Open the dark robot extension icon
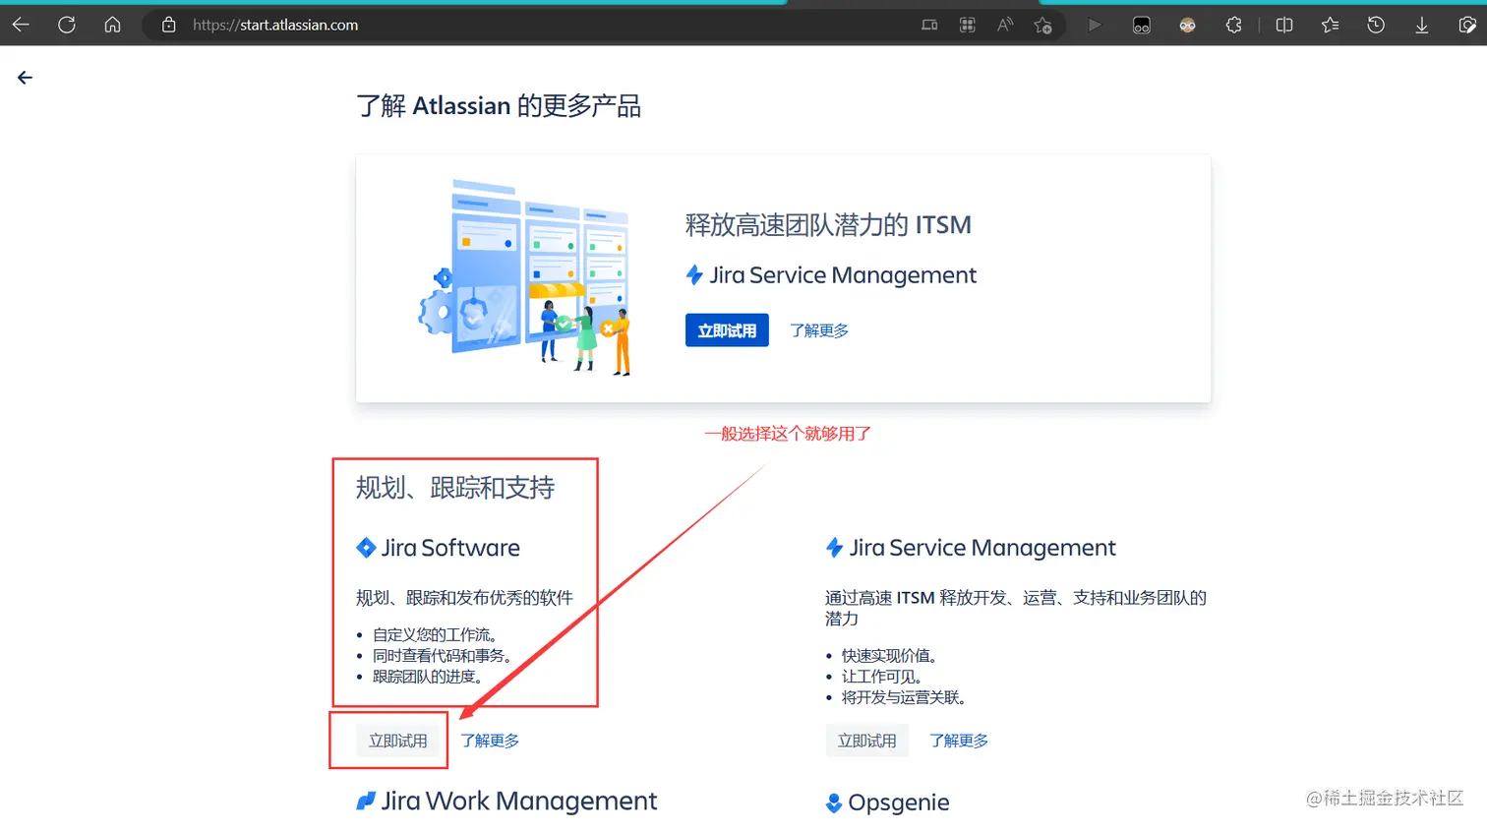 coord(1142,25)
